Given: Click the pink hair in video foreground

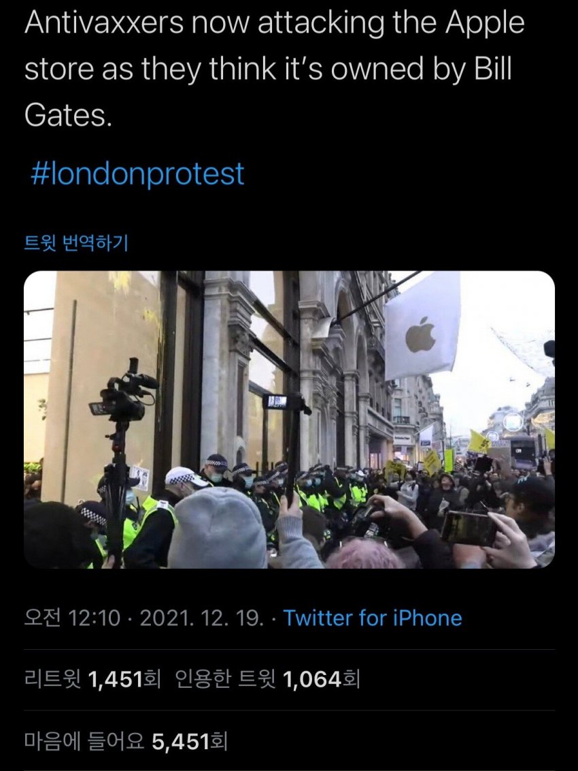Looking at the screenshot, I should (366, 554).
